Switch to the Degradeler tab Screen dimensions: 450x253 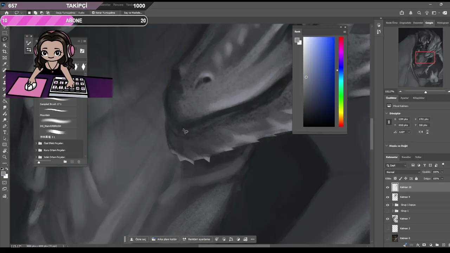click(x=405, y=23)
